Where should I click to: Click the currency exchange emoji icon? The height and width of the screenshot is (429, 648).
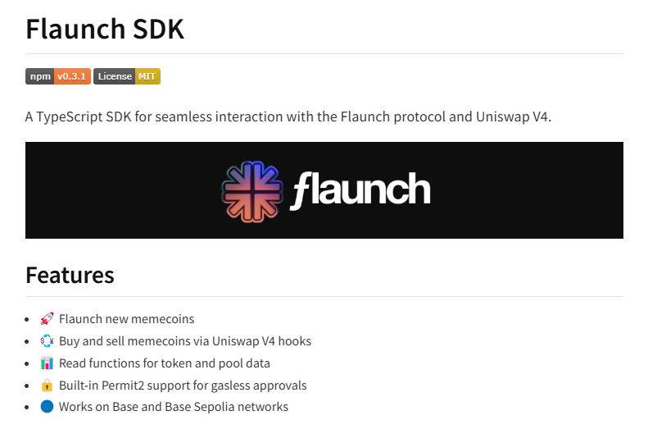pyautogui.click(x=47, y=341)
